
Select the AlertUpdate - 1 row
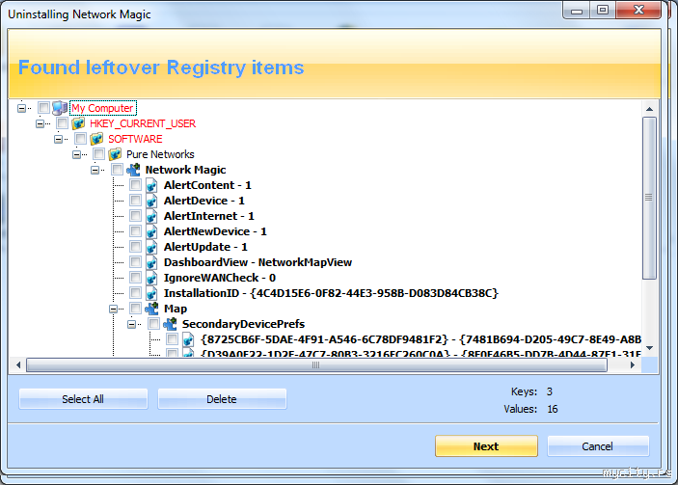pyautogui.click(x=205, y=247)
